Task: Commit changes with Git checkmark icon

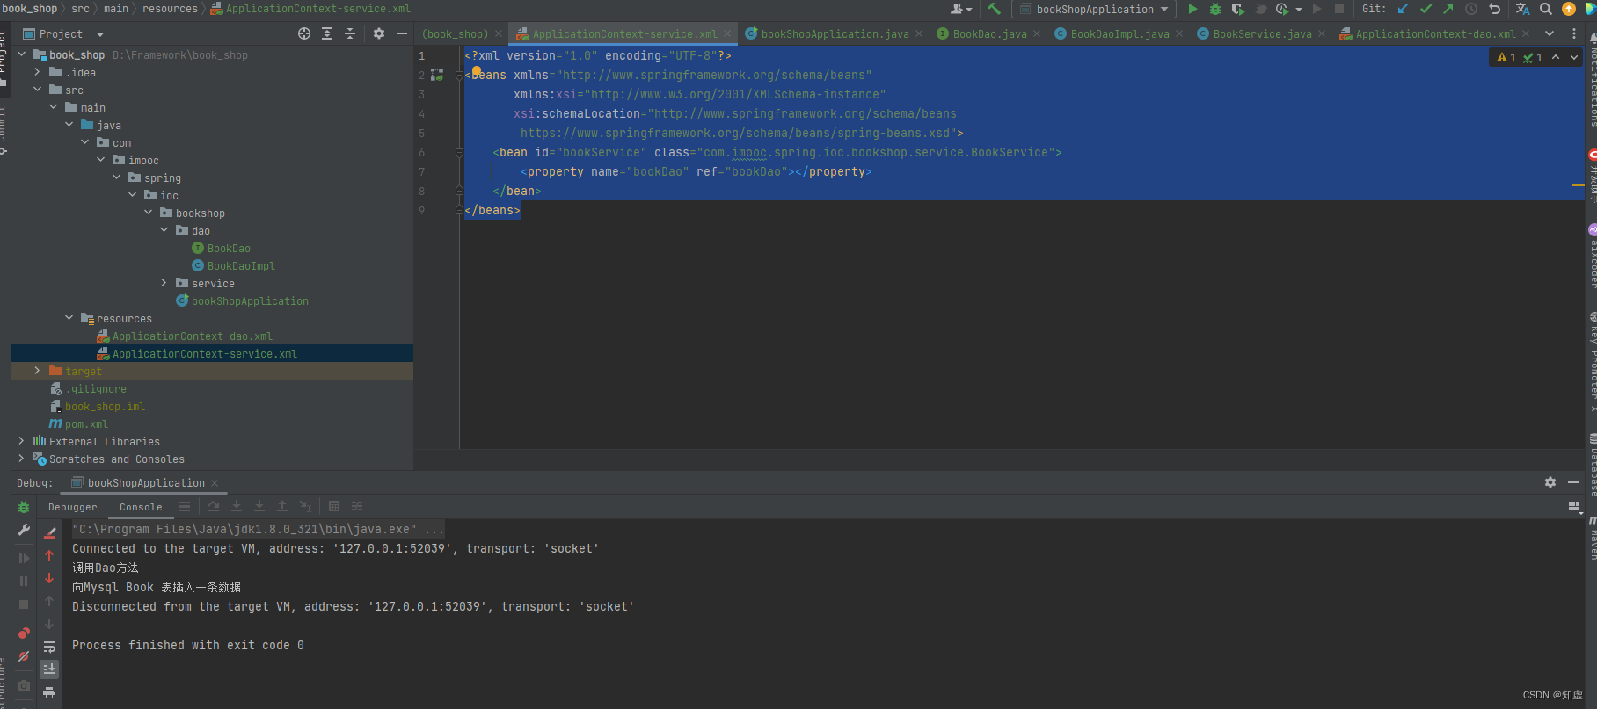Action: [1426, 9]
